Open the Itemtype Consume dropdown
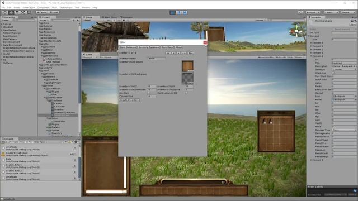 [x=344, y=69]
